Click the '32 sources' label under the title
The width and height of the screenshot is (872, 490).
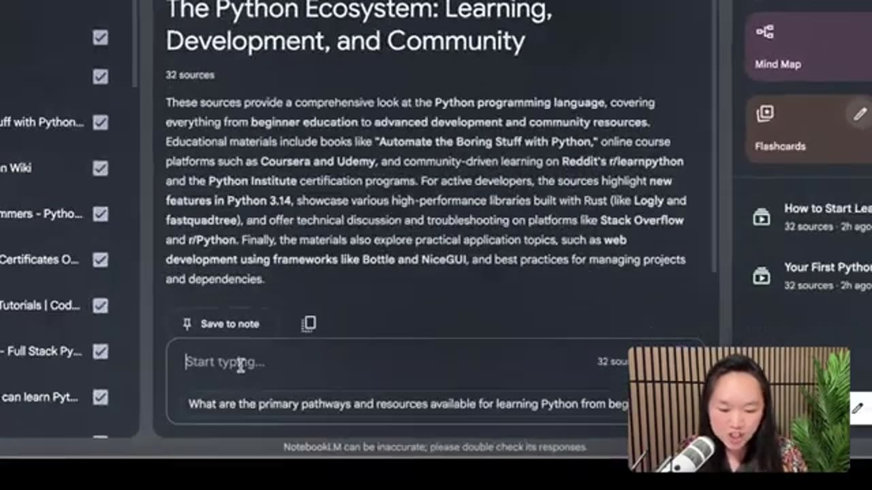[190, 75]
